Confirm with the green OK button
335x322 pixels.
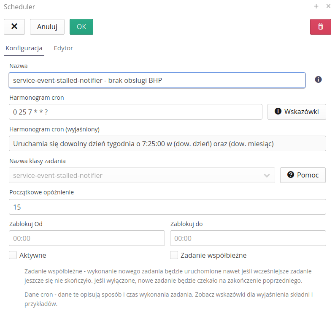coord(81,27)
